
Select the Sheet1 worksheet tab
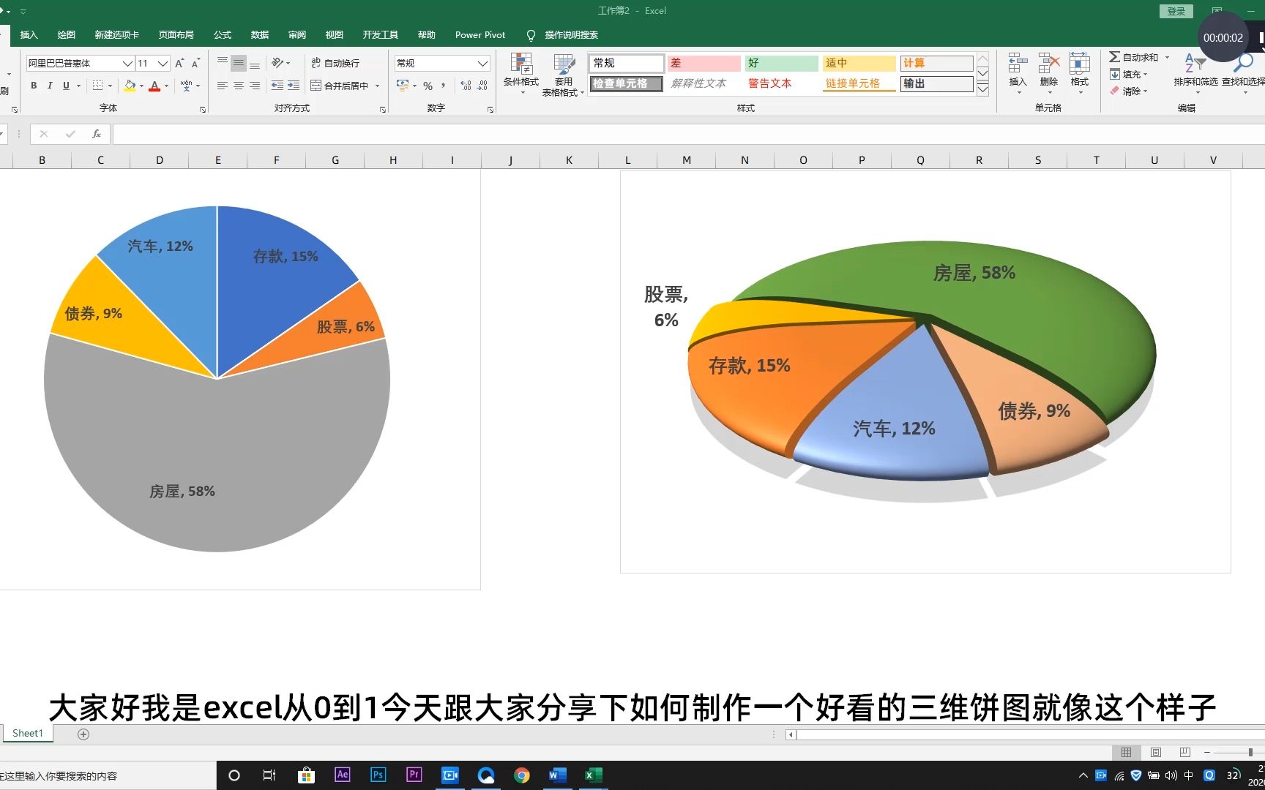point(26,732)
